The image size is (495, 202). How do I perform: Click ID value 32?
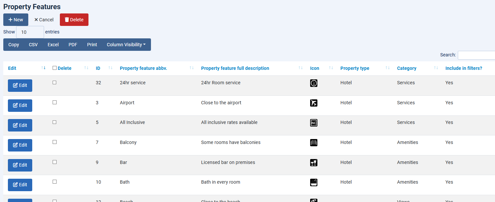tap(98, 83)
